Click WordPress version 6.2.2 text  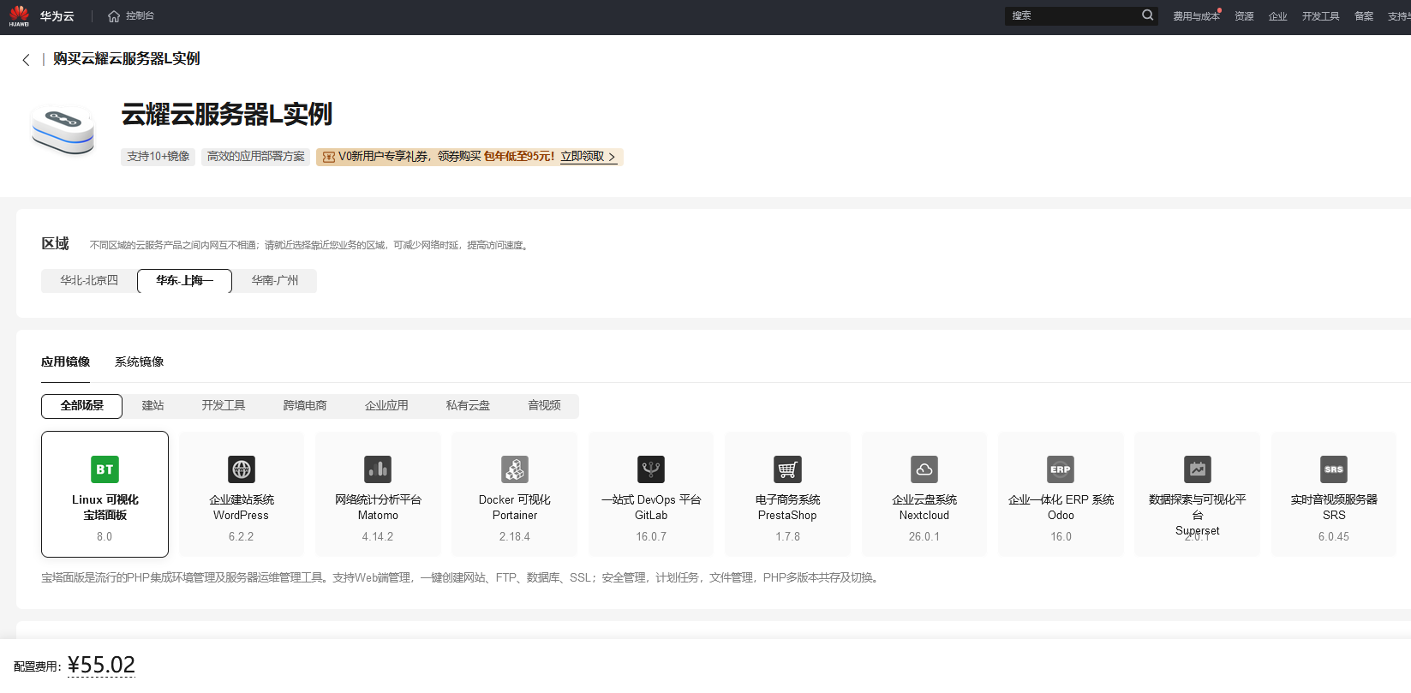241,537
